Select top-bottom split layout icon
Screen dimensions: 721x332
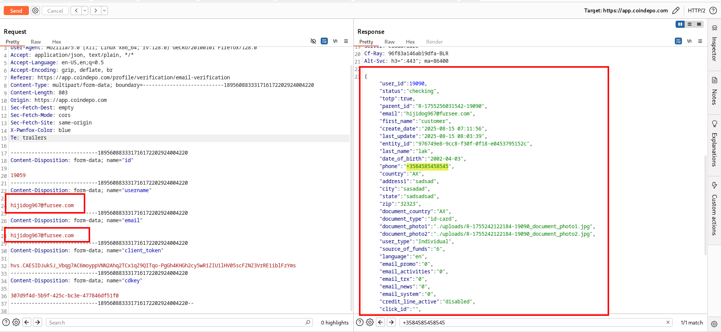click(689, 24)
